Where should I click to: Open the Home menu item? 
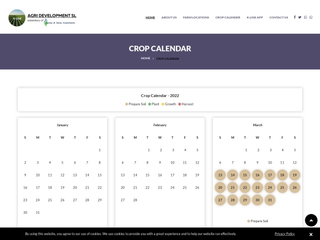(150, 18)
